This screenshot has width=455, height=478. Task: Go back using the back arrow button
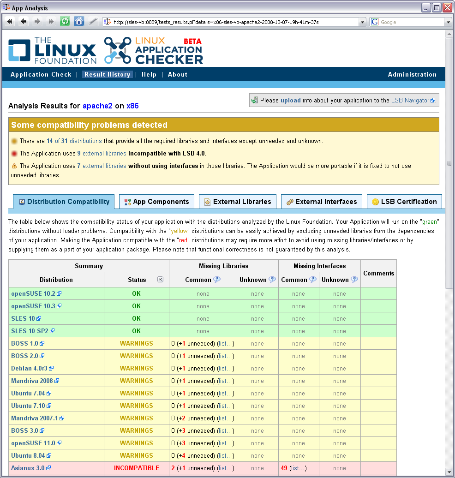(x=24, y=22)
